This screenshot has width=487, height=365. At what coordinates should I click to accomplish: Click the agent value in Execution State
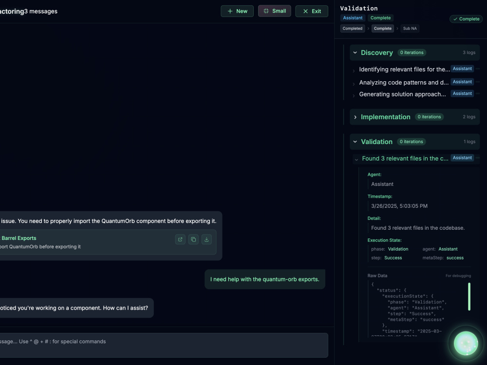coord(448,249)
